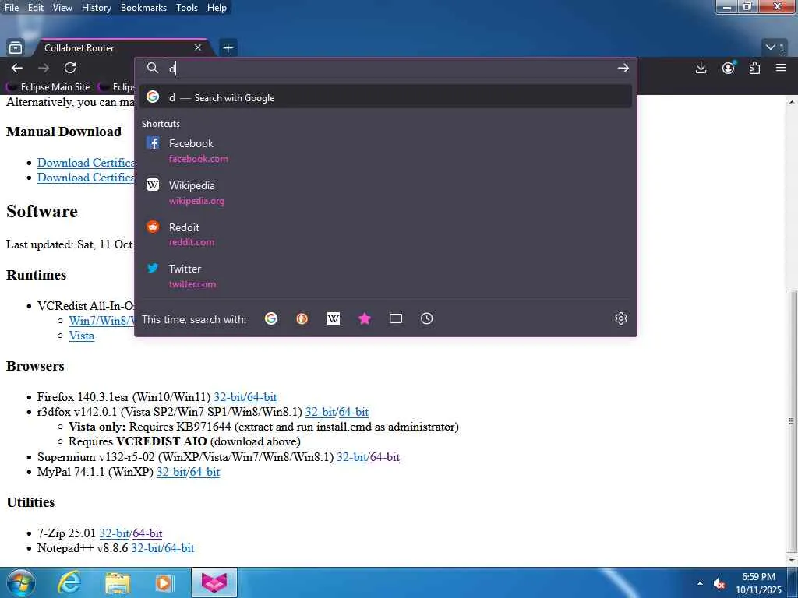Open the account profile icon
The height and width of the screenshot is (598, 798).
[x=729, y=68]
